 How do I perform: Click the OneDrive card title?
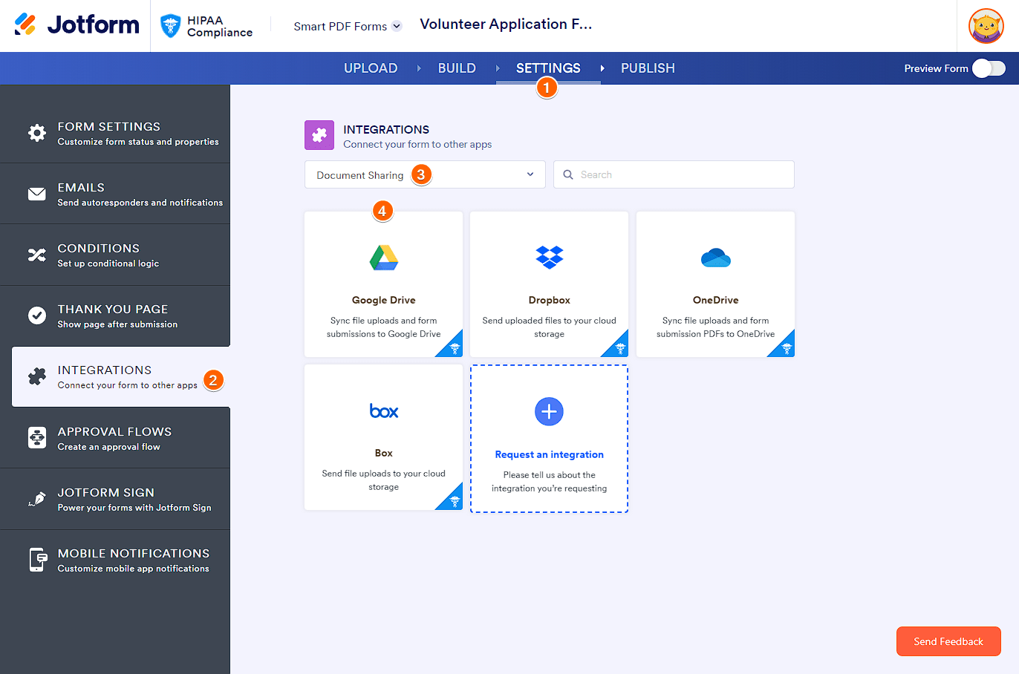716,300
